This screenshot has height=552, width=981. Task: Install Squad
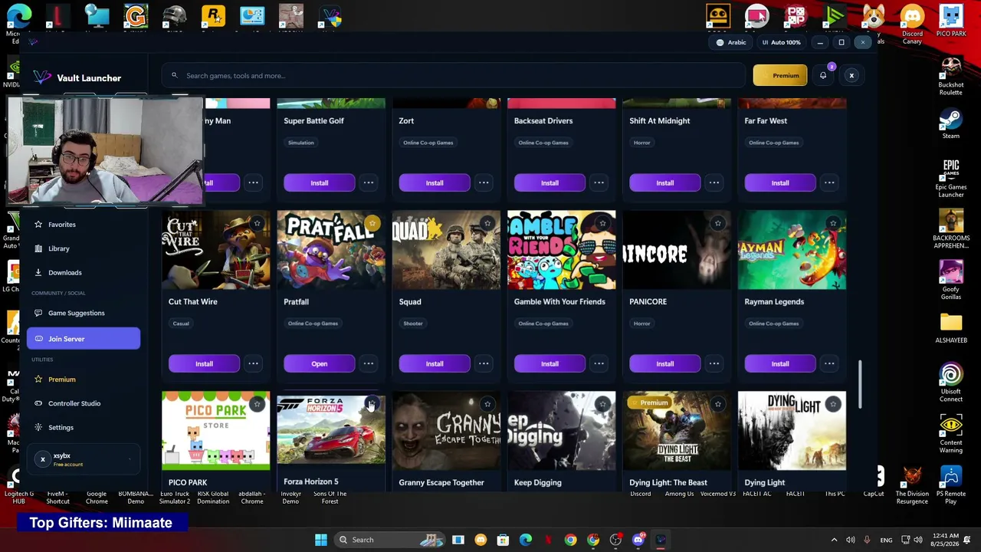click(435, 363)
